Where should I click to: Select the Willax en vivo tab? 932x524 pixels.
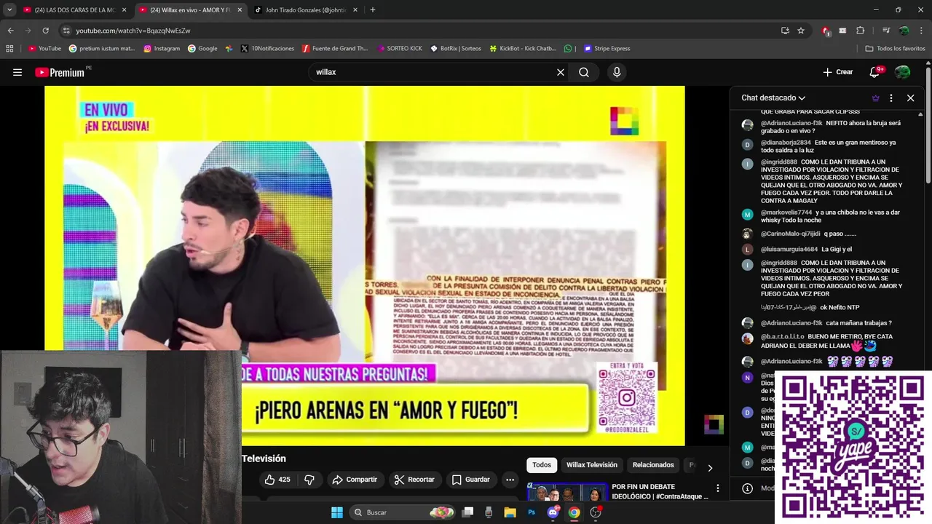[191, 10]
